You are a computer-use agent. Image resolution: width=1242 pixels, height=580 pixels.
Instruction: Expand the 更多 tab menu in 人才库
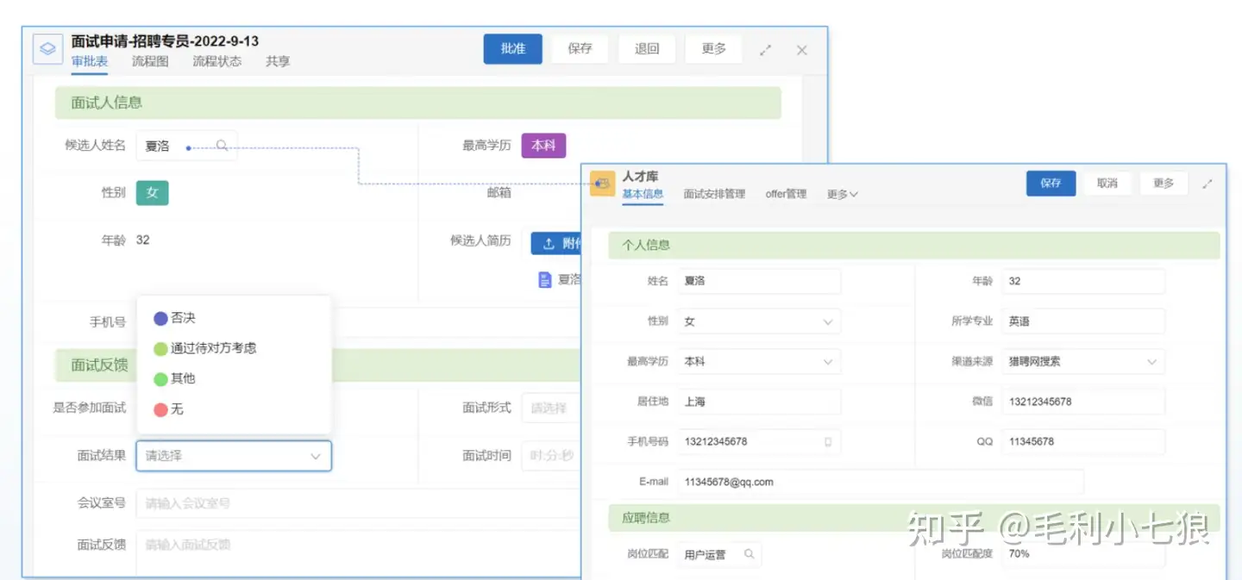click(843, 194)
